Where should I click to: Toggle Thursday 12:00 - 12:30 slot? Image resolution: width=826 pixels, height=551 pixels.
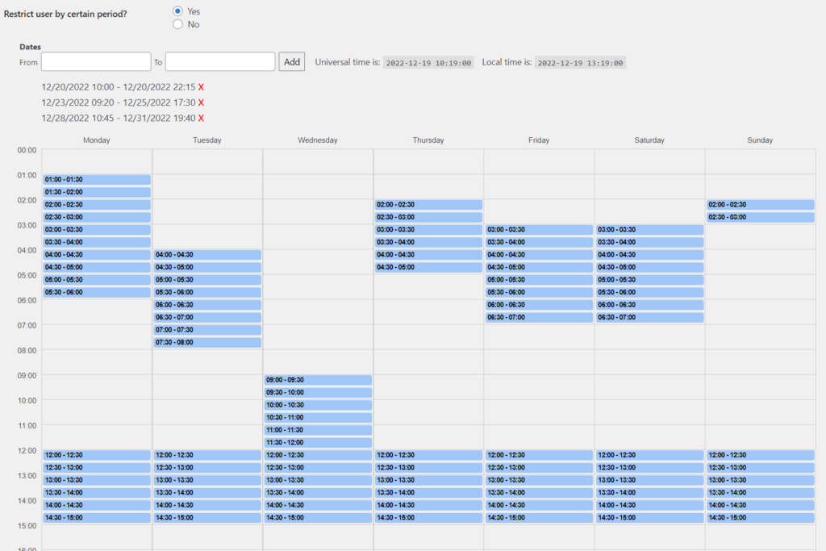click(429, 455)
